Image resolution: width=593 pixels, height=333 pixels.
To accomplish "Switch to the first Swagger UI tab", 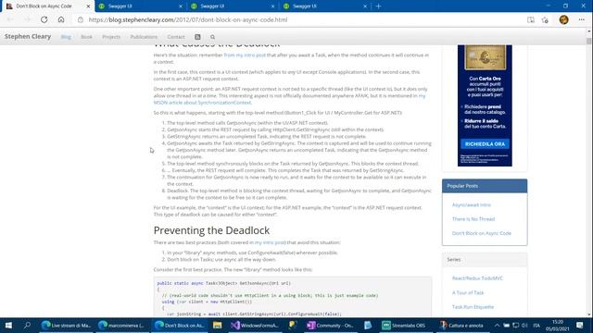I will click(140, 6).
